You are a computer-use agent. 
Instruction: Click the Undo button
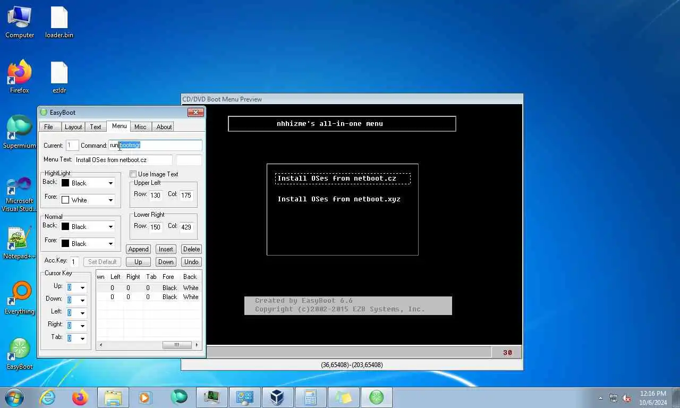tap(191, 262)
